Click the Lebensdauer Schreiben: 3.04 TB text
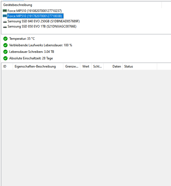The width and height of the screenshot is (171, 186). click(x=32, y=52)
